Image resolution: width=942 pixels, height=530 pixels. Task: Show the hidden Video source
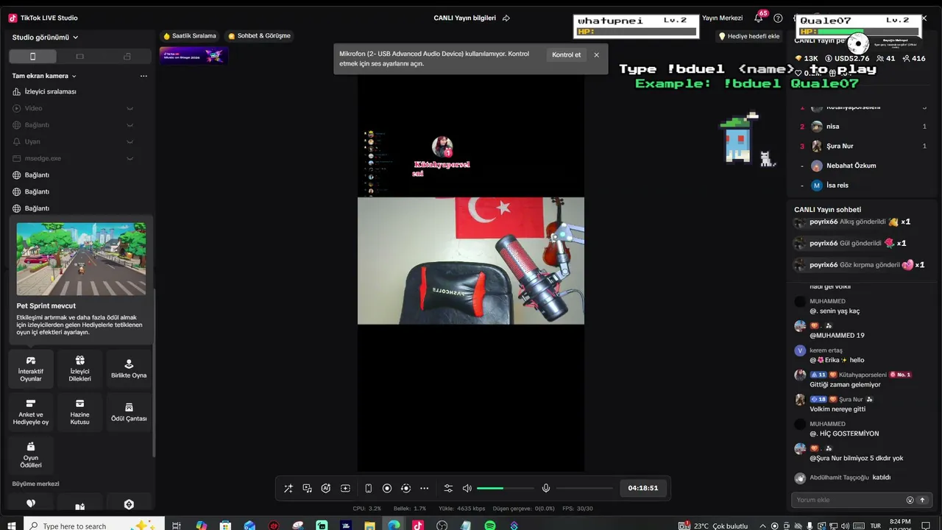(130, 108)
